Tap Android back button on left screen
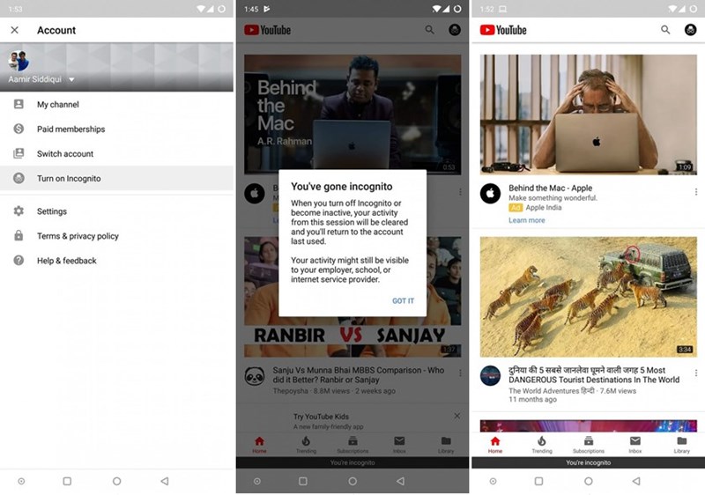705x495 pixels. pyautogui.click(x=165, y=481)
